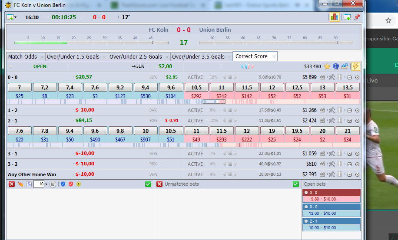Screen dimensions: 398x240
Task: Click the pink right arrow in market header
Action: (252, 66)
